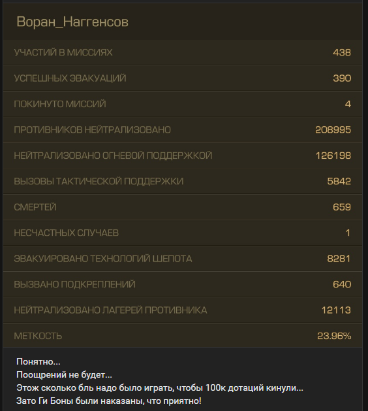The width and height of the screenshot is (368, 411).
Task: Select the УСПЕШНЫХ ЭВАКУАЦИЙ row
Action: click(x=183, y=78)
